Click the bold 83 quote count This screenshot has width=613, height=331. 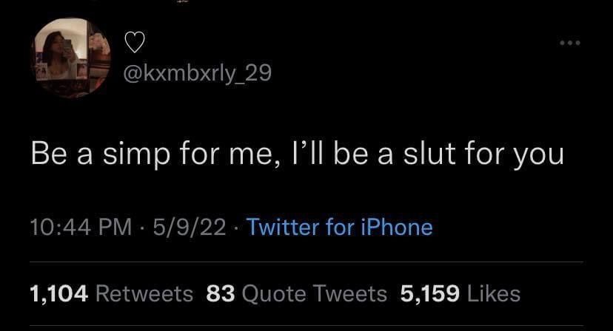[x=221, y=293]
